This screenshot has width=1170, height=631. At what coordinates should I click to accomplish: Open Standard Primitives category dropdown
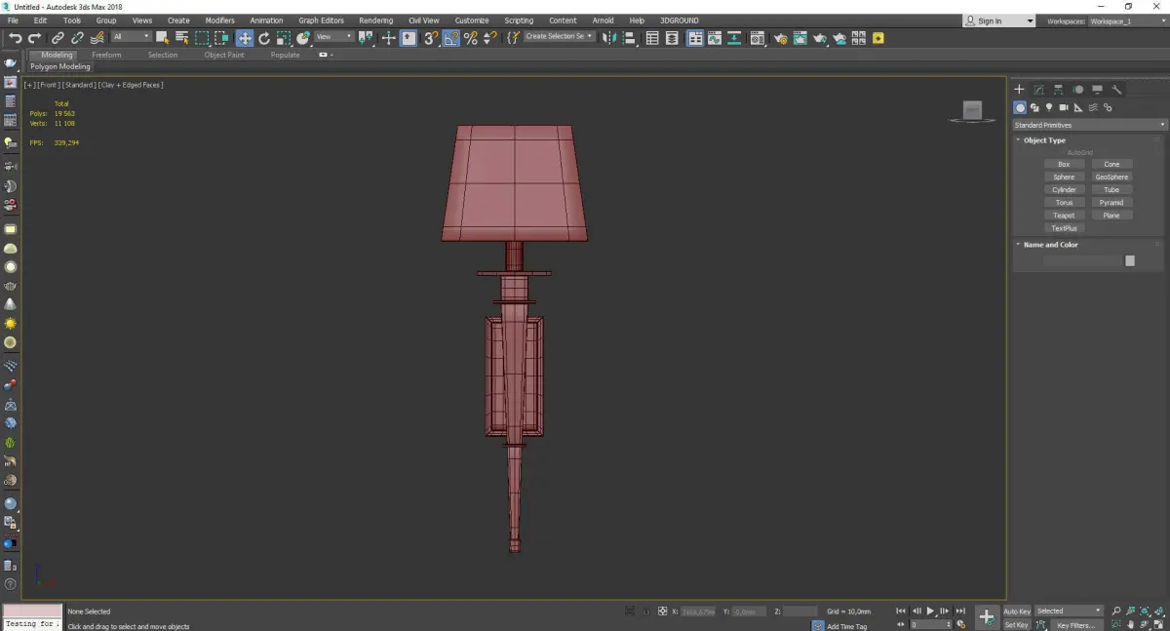[1090, 125]
